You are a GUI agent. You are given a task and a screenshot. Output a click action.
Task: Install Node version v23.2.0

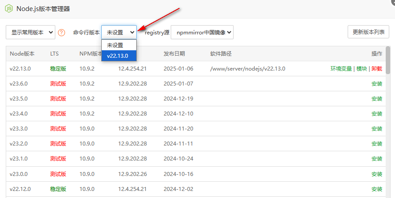click(376, 143)
